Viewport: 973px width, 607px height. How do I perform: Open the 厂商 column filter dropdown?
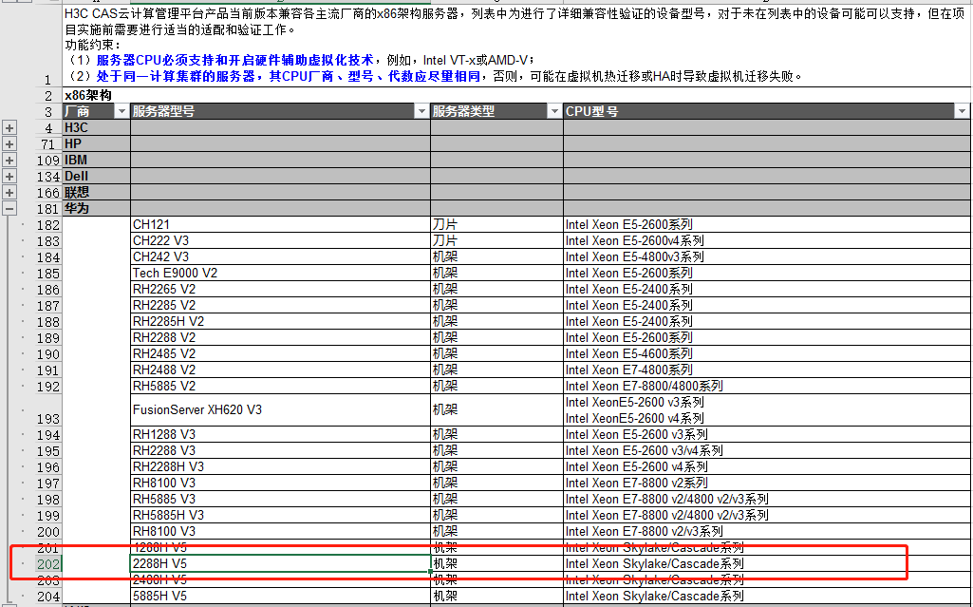[122, 112]
